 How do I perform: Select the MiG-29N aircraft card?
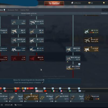[x=73, y=49]
